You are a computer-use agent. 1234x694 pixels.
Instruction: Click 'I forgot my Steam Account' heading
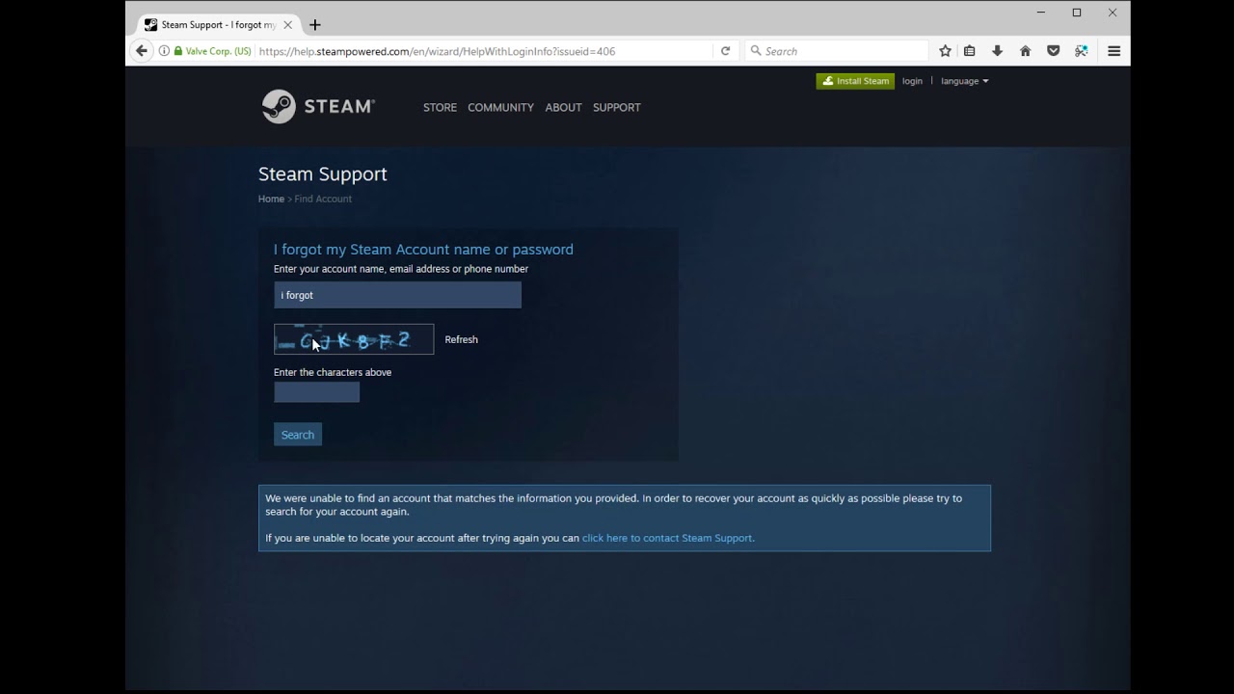423,249
